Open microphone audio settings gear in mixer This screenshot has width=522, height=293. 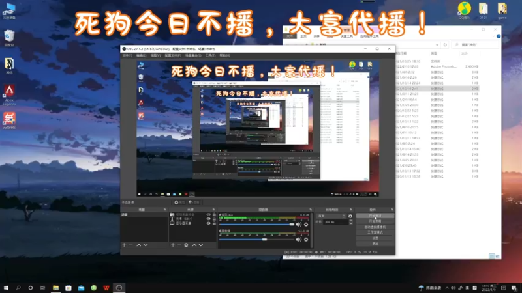point(306,225)
